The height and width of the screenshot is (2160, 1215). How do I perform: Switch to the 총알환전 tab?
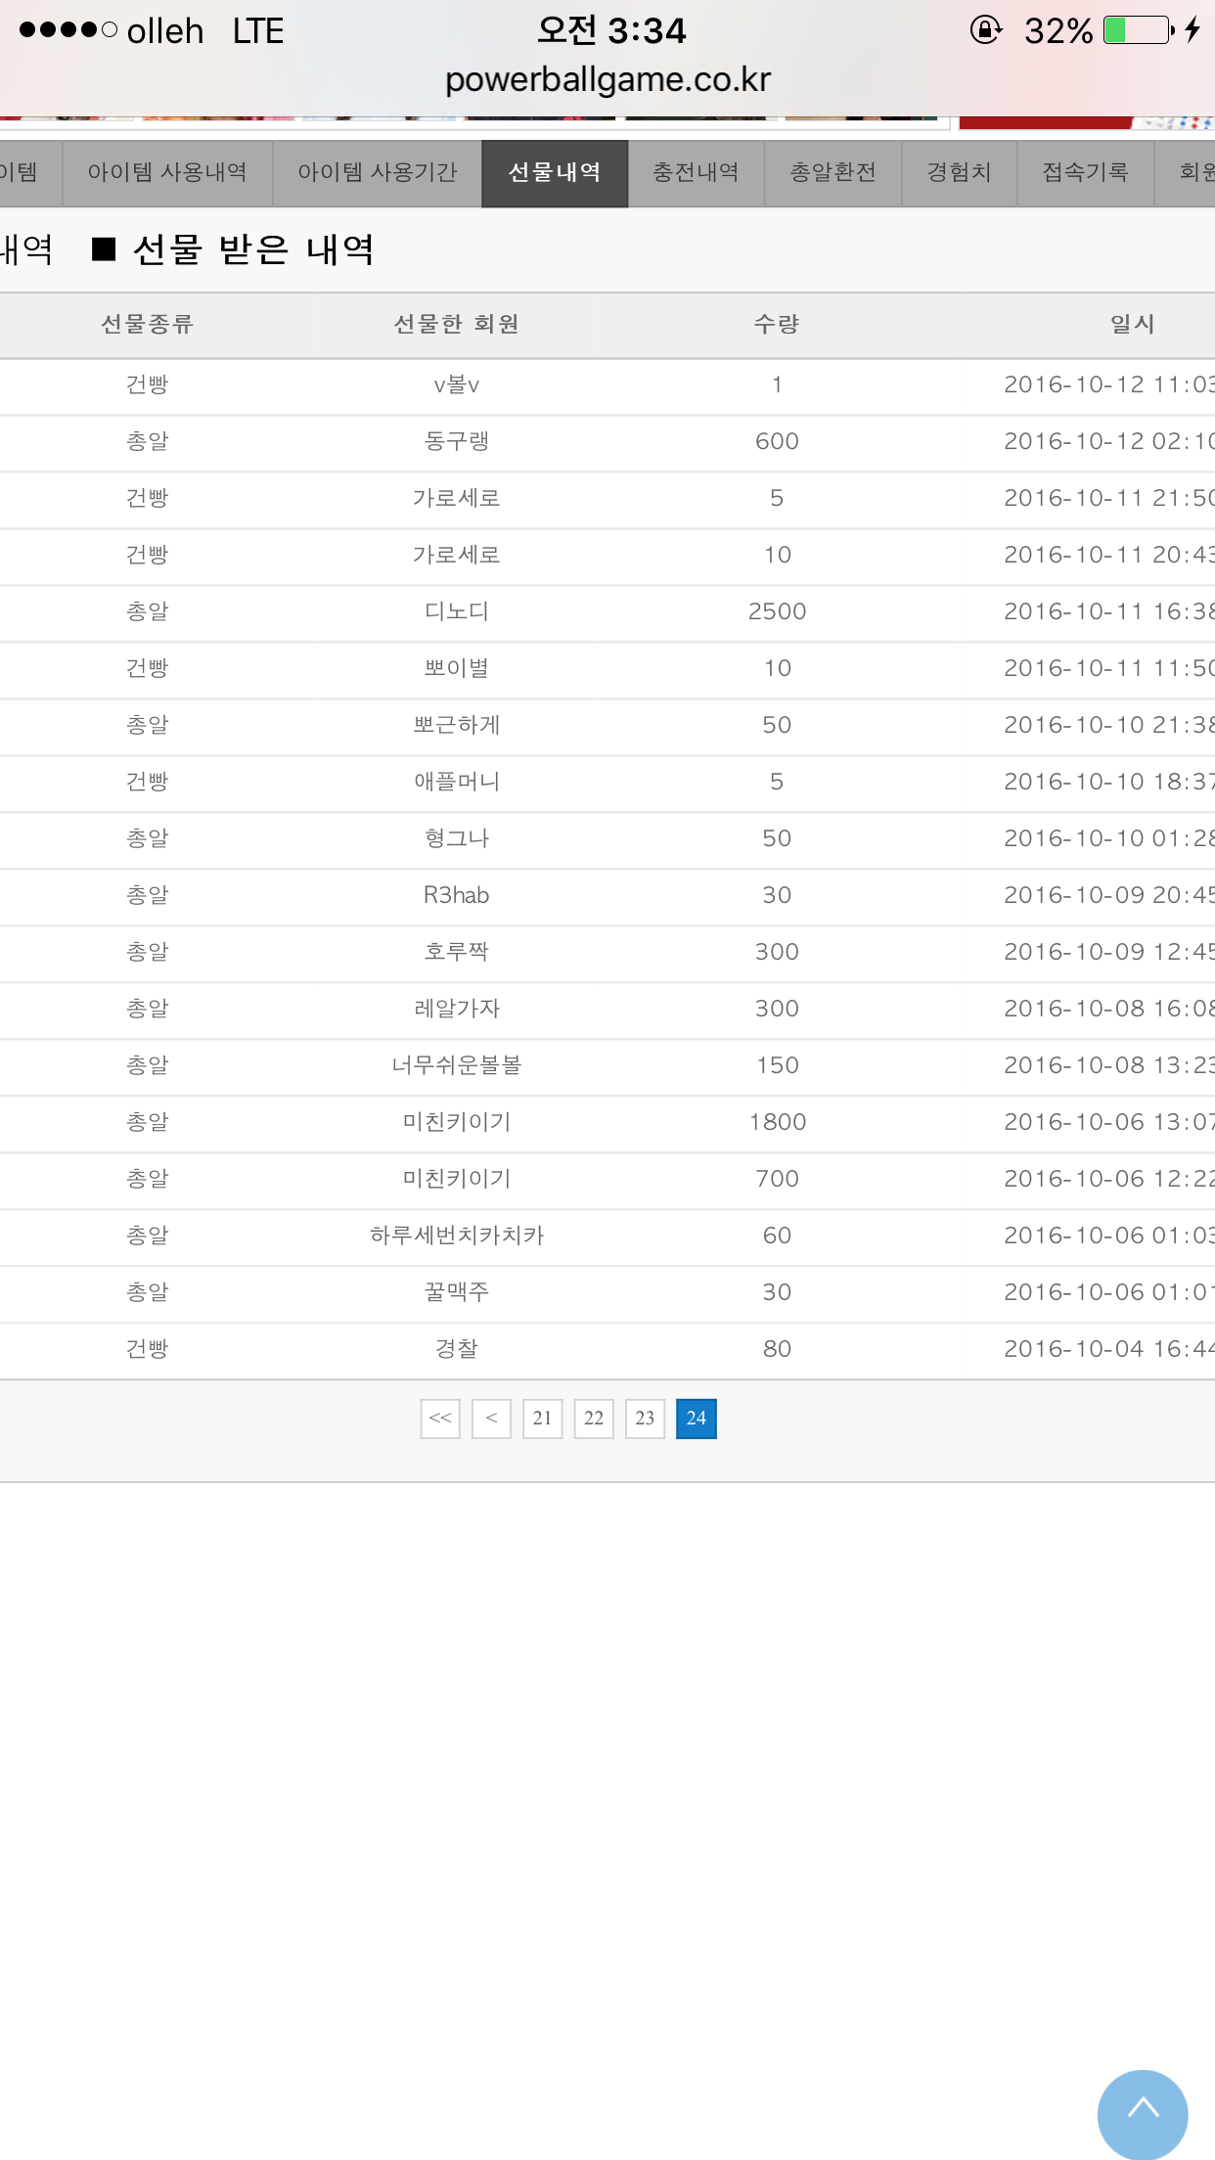pos(832,173)
